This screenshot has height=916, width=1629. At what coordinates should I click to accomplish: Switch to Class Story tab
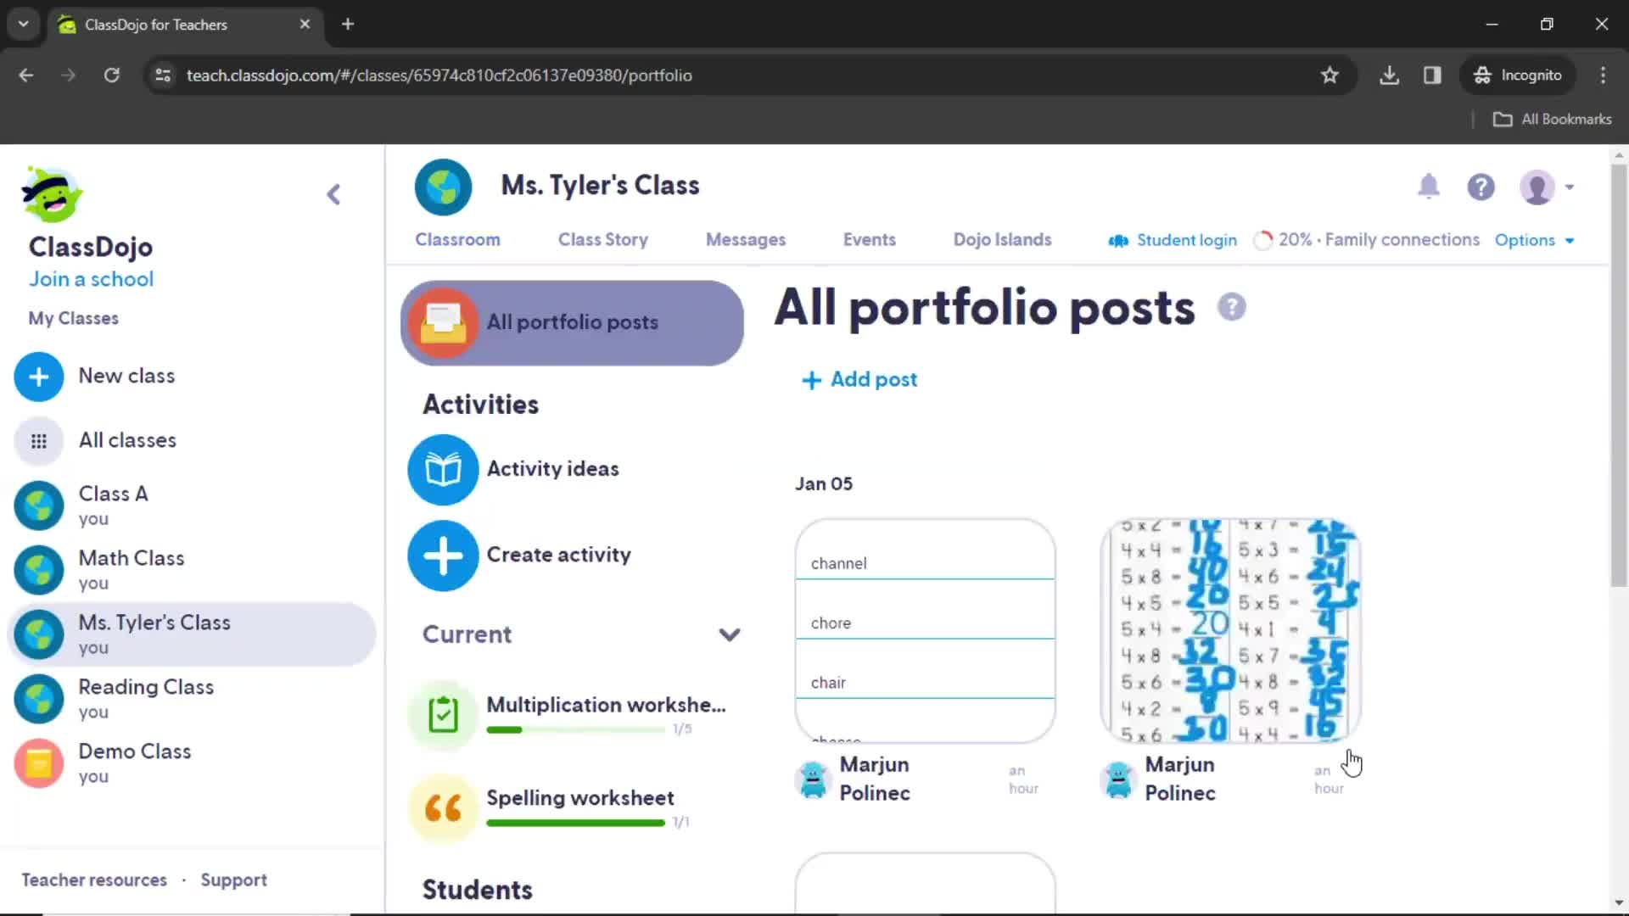tap(602, 239)
